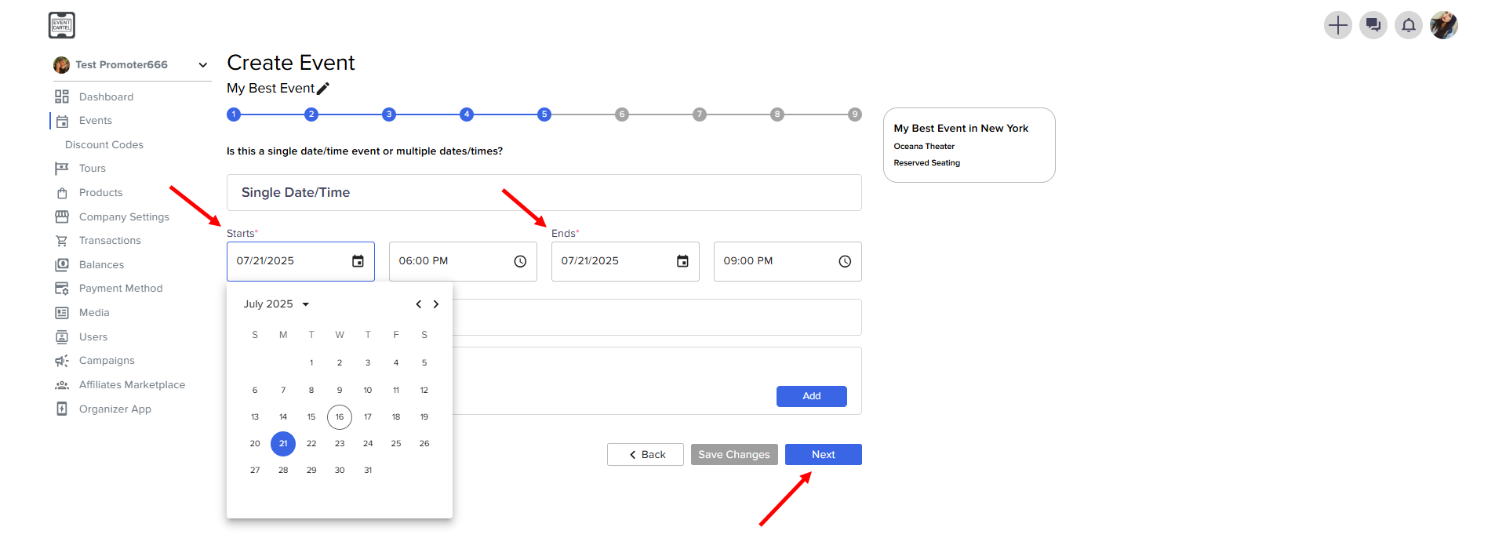1506x549 pixels.
Task: Click the Organizer App icon
Action: (62, 409)
